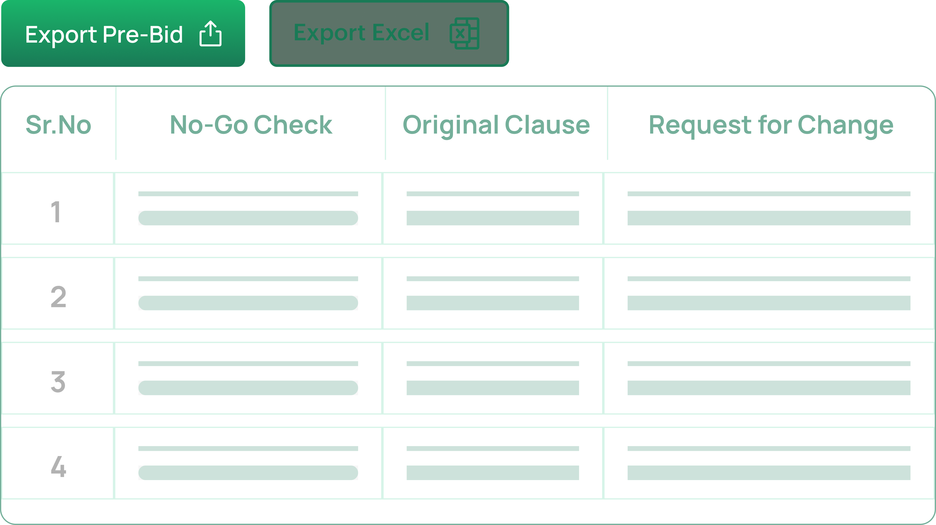Open No-Go Check cell in row 1
This screenshot has width=936, height=525.
[x=248, y=208]
